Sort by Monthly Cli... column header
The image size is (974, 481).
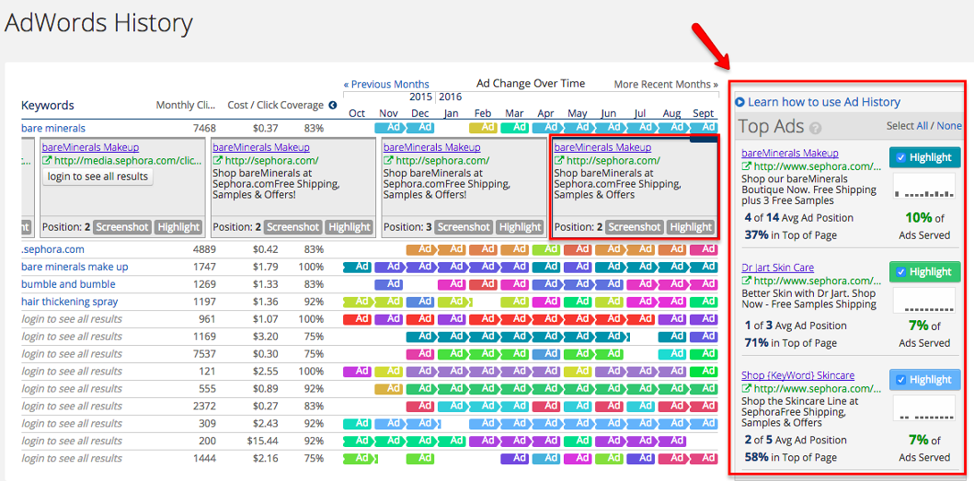(x=186, y=105)
